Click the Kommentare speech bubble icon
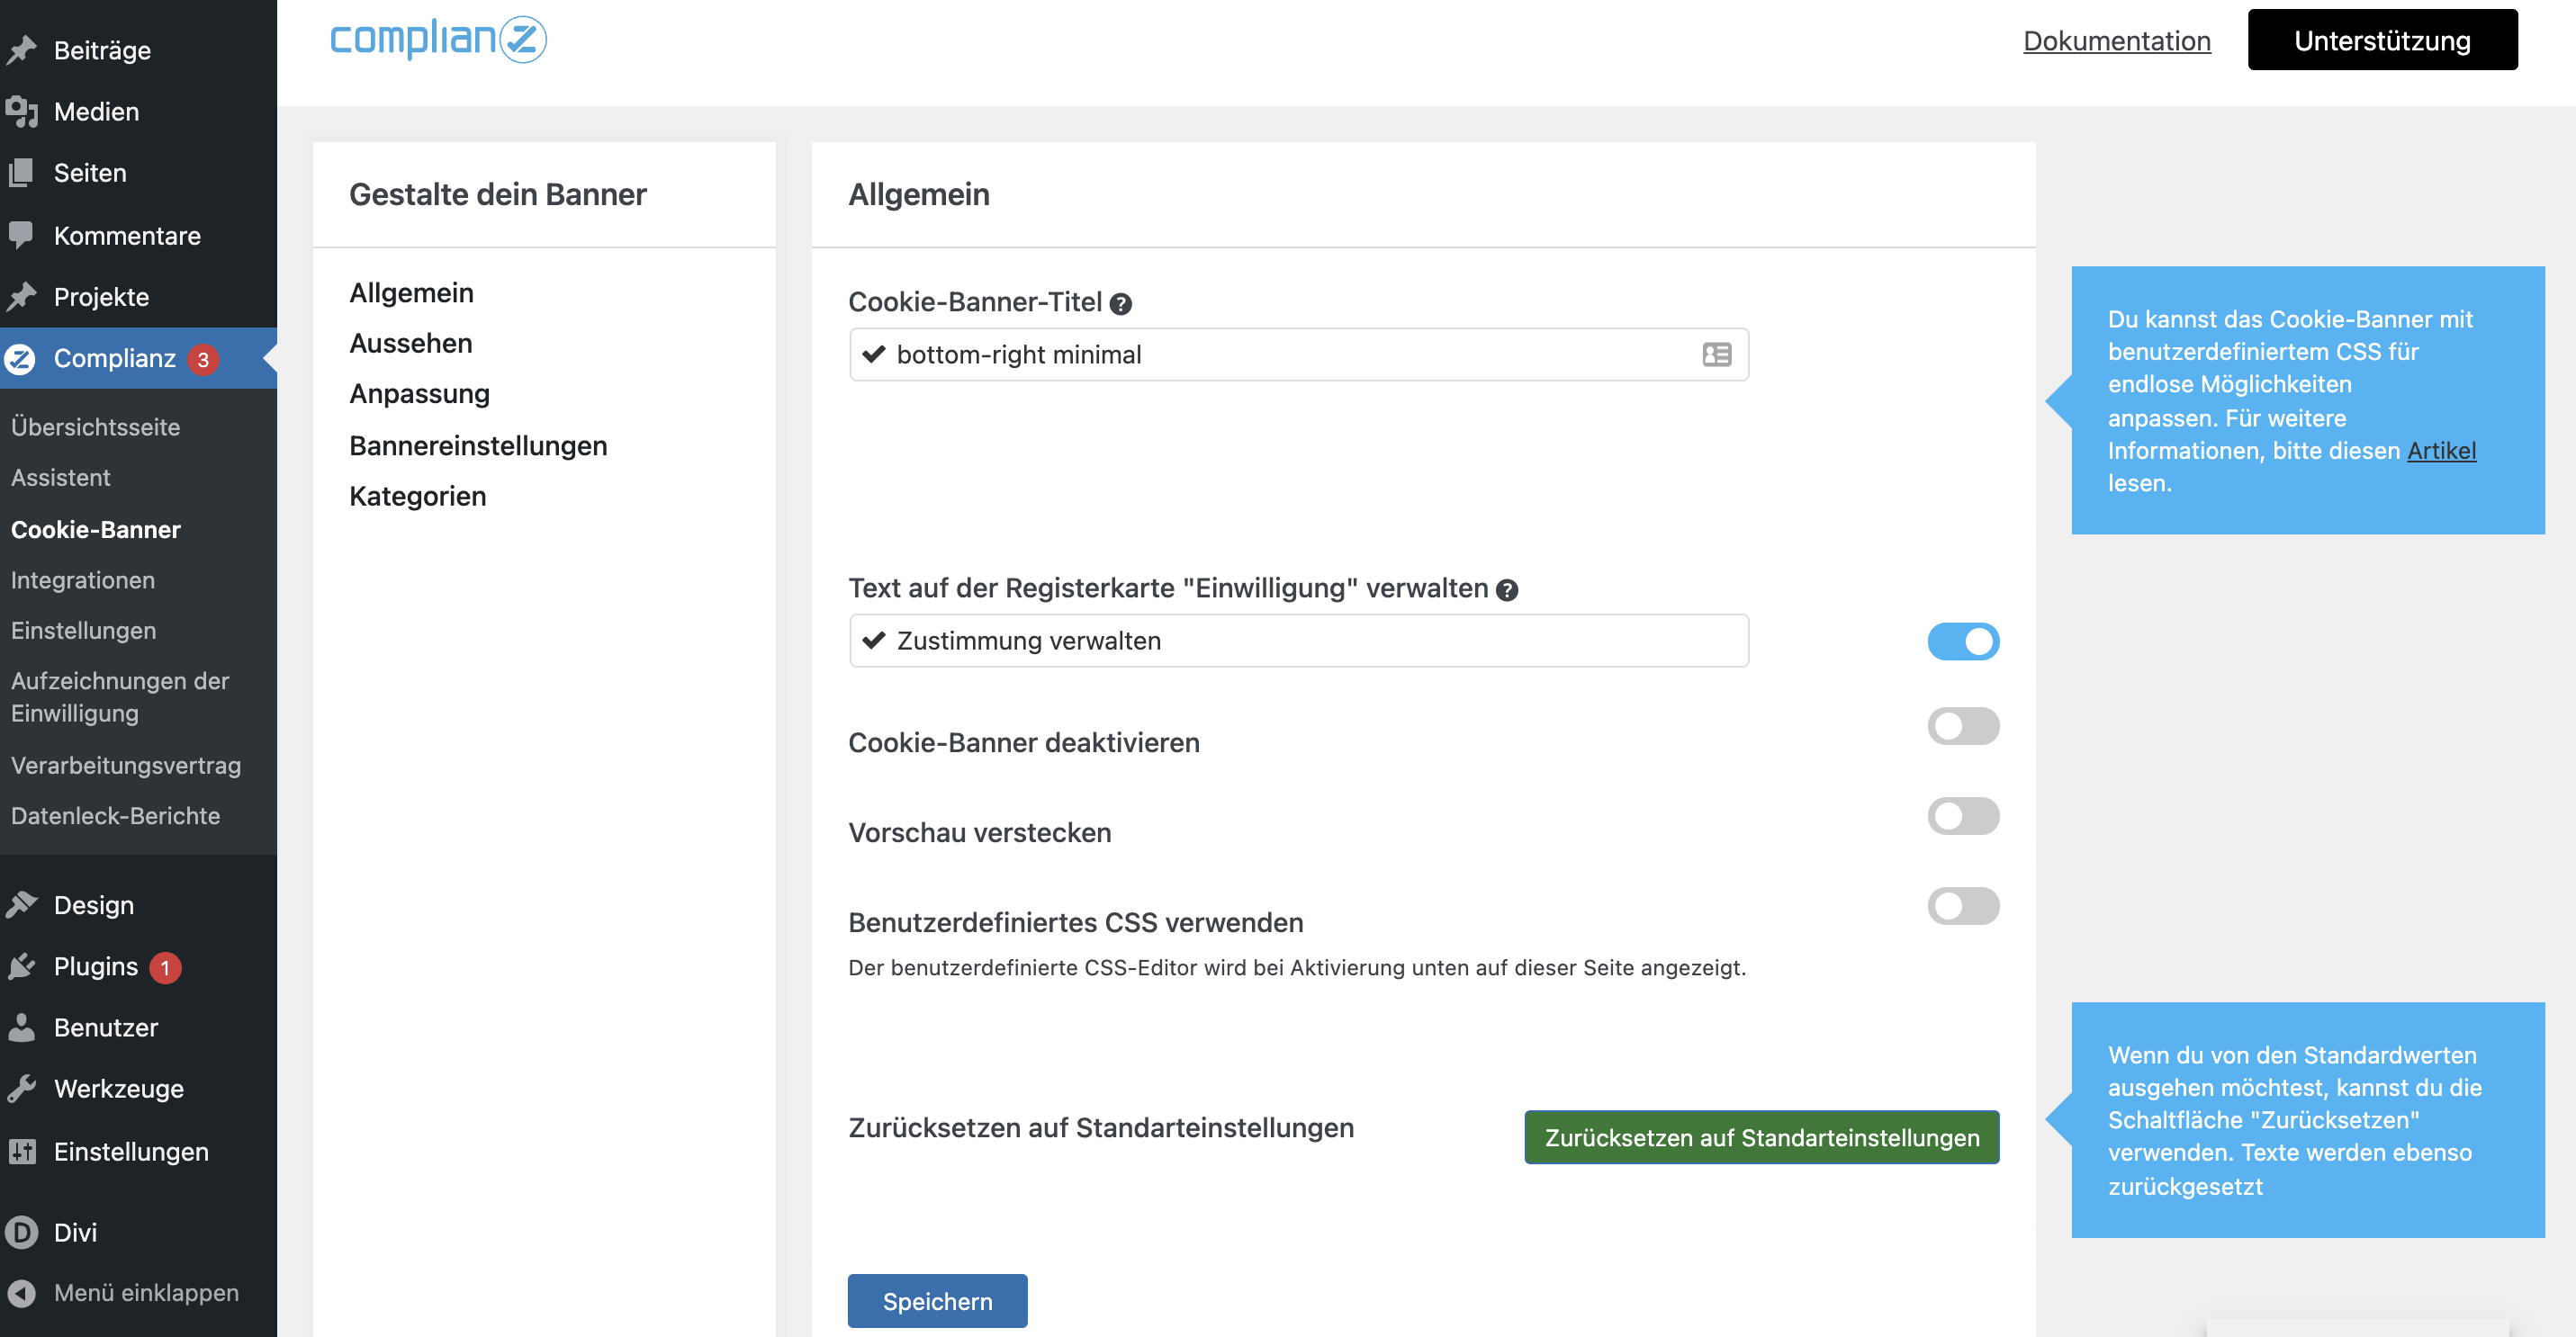The width and height of the screenshot is (2576, 1337). click(22, 236)
